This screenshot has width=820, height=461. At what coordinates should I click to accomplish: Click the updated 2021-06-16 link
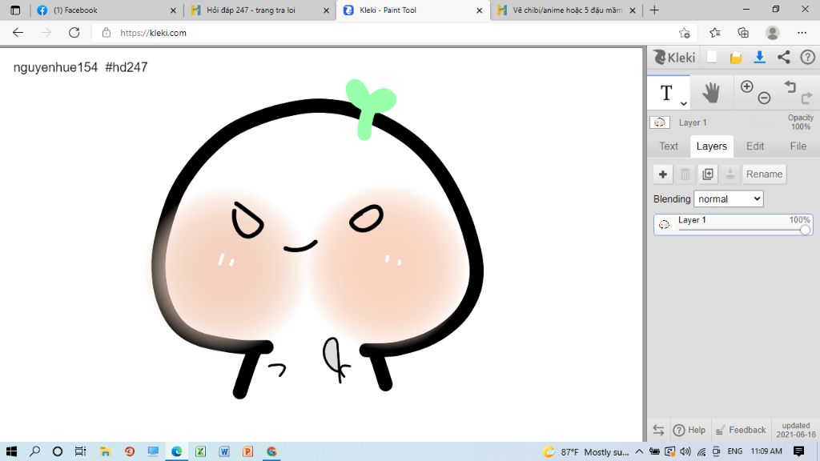point(795,430)
